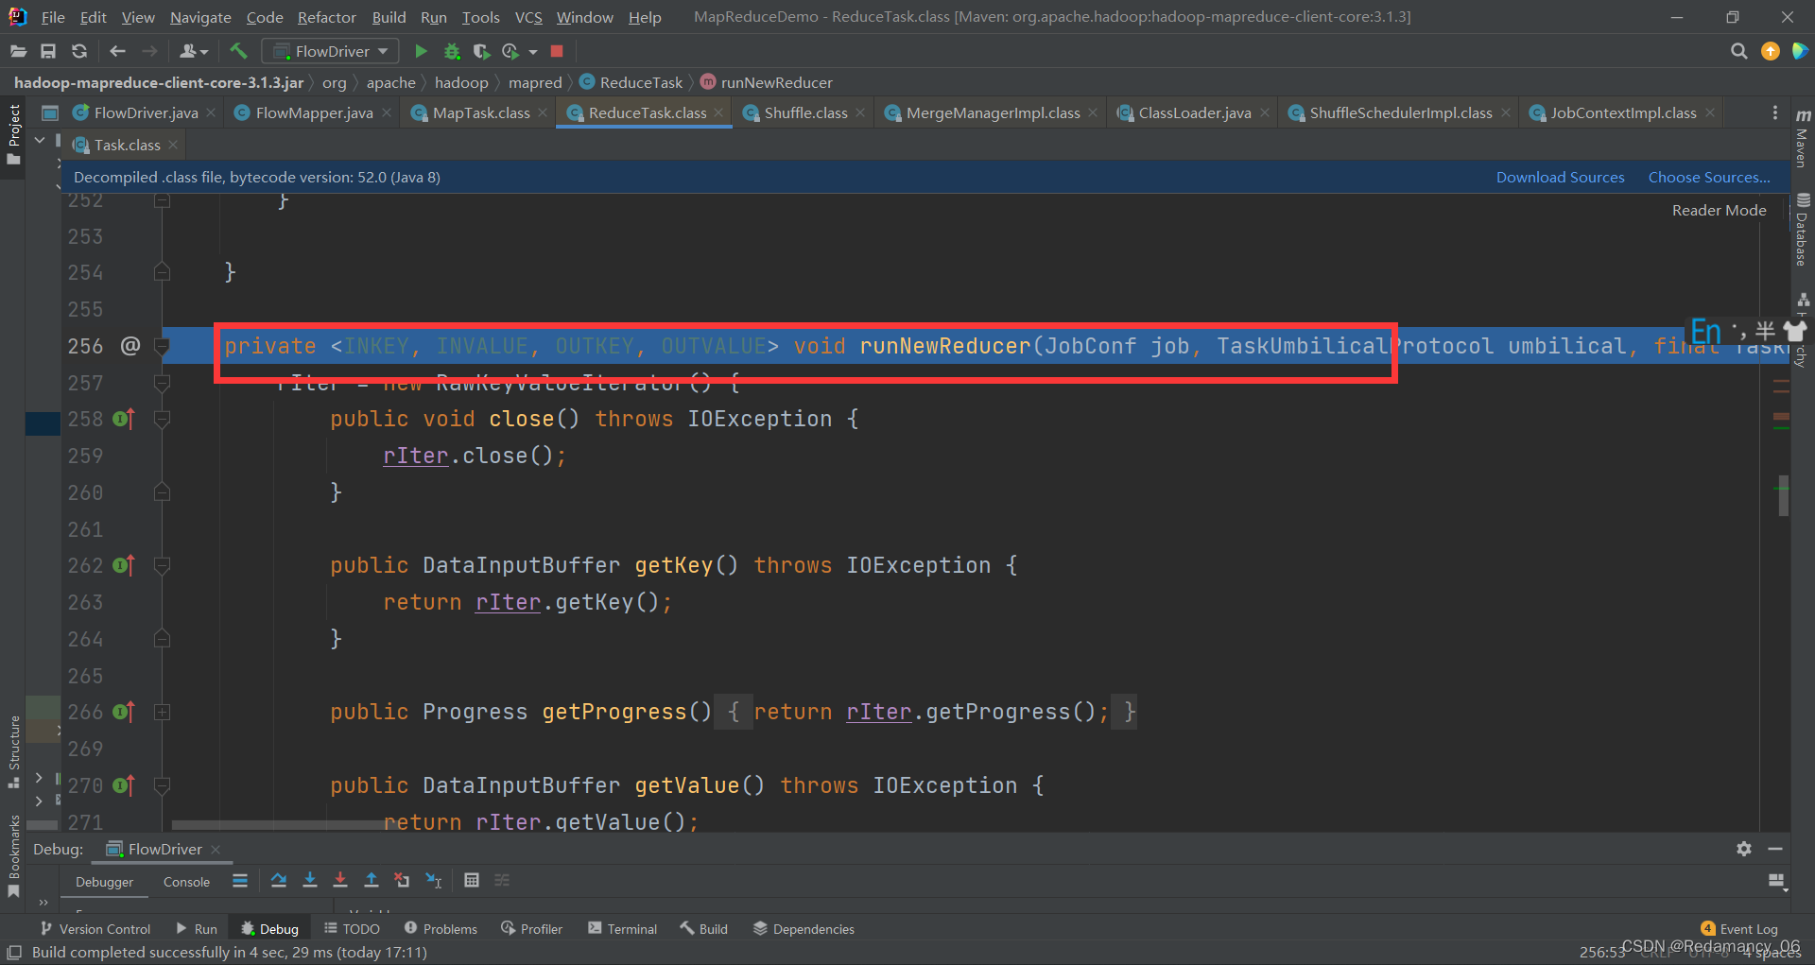Viewport: 1815px width, 965px height.
Task: Open the dropdown arrow beside the profiler icon
Action: (533, 51)
